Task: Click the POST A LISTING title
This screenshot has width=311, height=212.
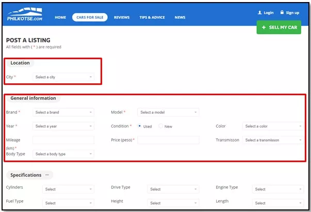Action: pyautogui.click(x=28, y=40)
